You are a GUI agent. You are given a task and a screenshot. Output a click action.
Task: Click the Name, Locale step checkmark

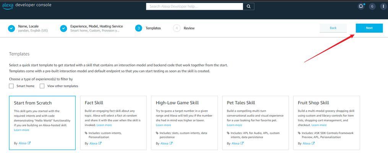[11, 28]
